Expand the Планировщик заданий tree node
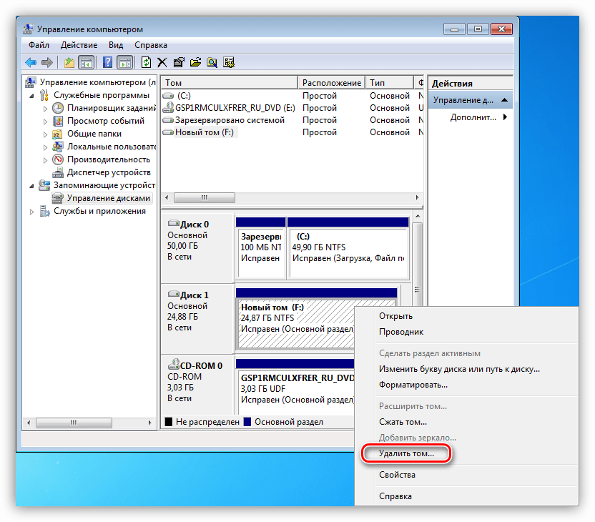The height and width of the screenshot is (522, 595). tap(45, 108)
